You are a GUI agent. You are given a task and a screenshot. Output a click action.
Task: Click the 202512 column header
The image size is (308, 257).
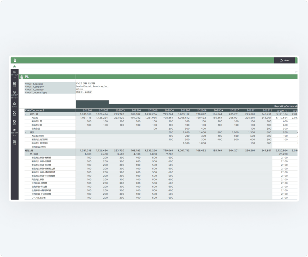pos(266,111)
